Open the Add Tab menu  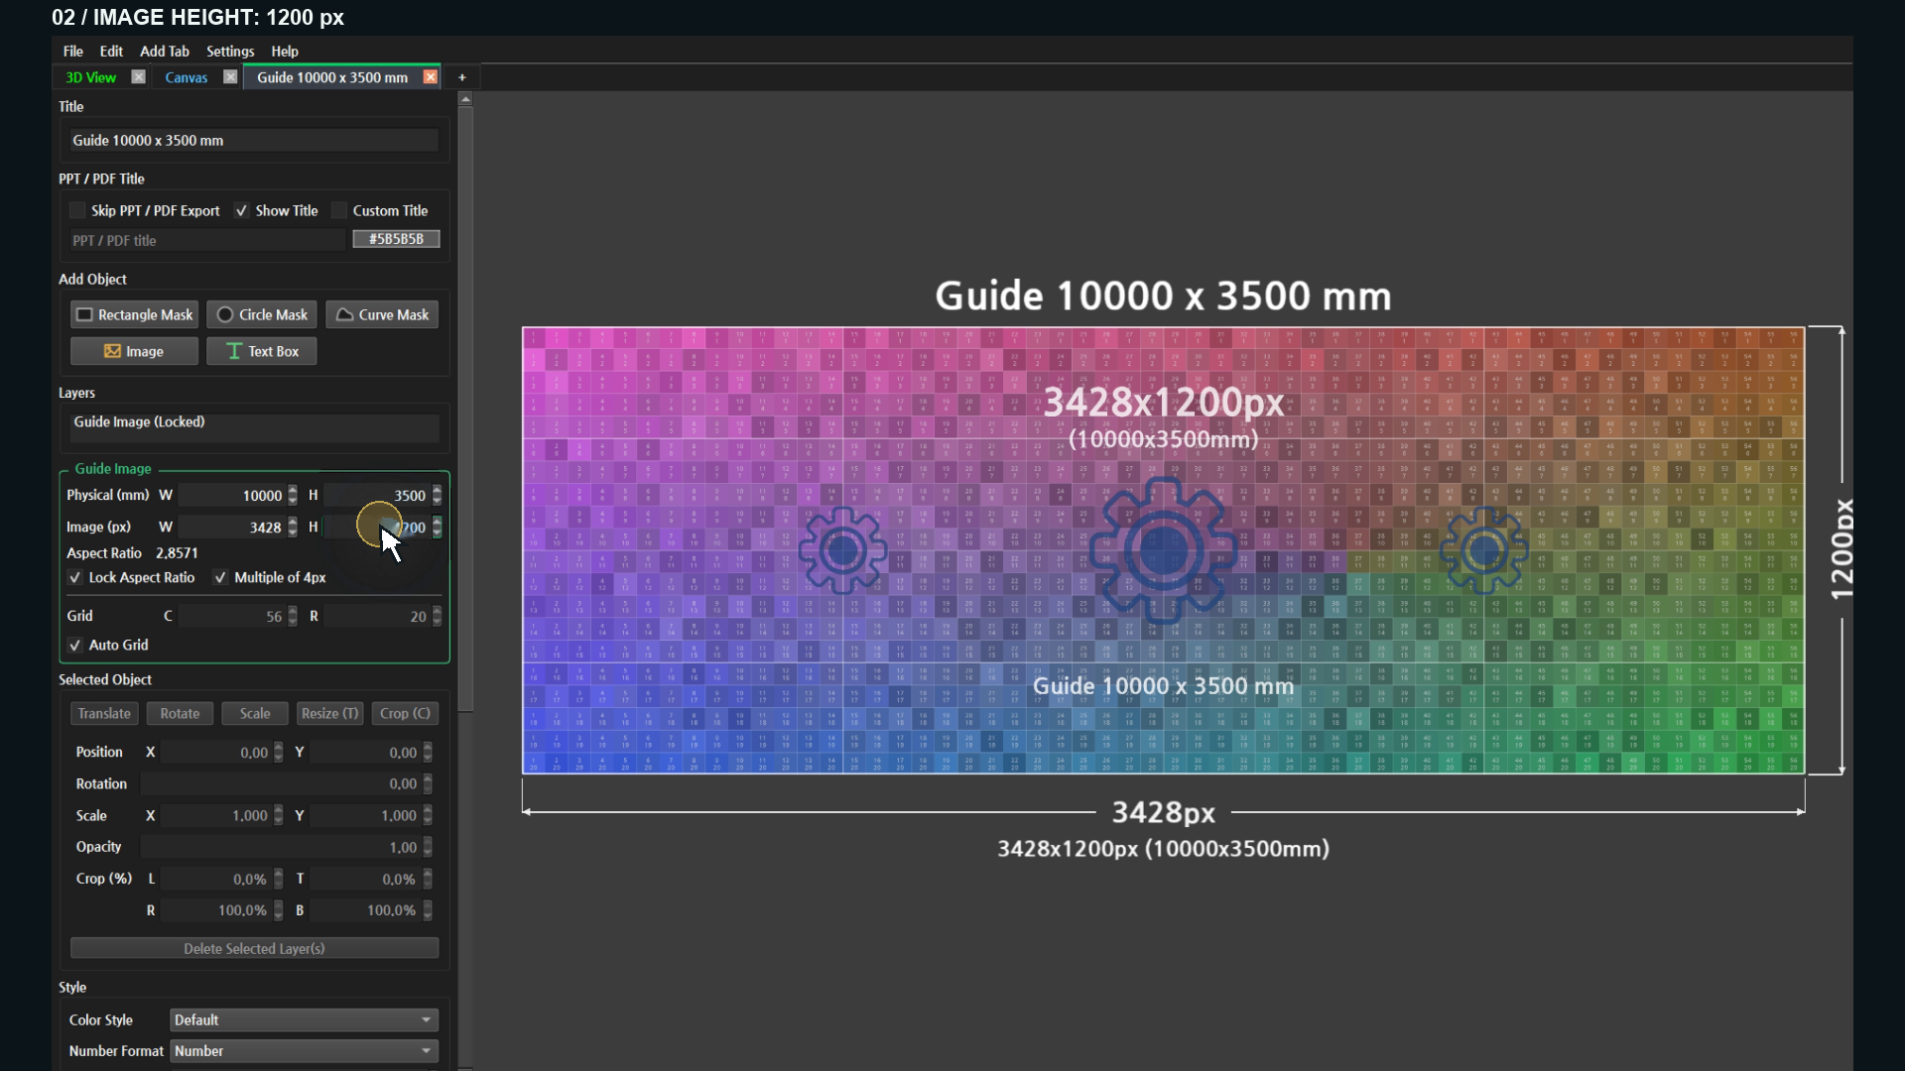point(165,52)
